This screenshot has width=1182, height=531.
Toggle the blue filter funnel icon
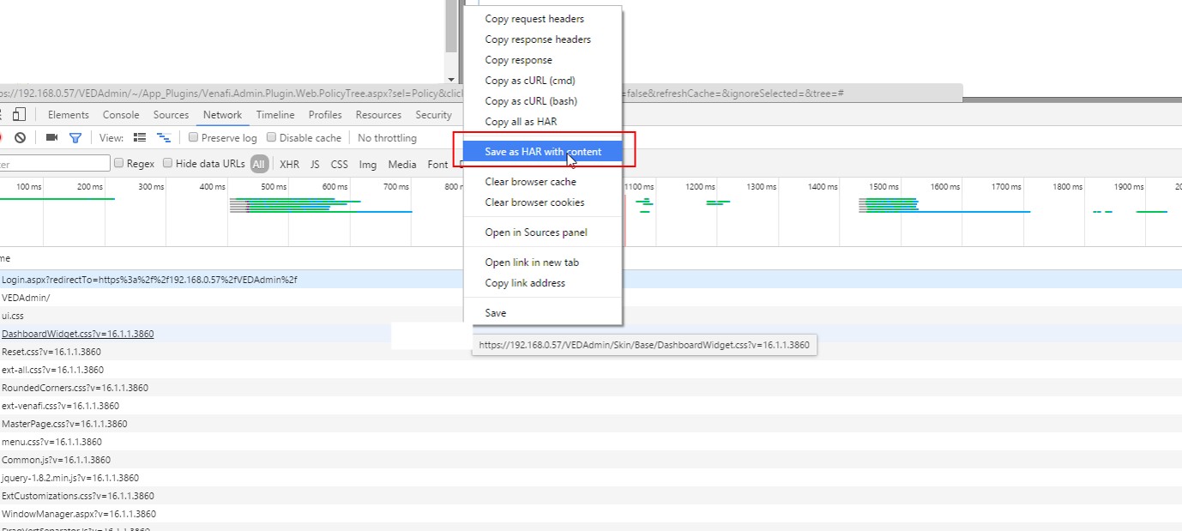point(75,137)
